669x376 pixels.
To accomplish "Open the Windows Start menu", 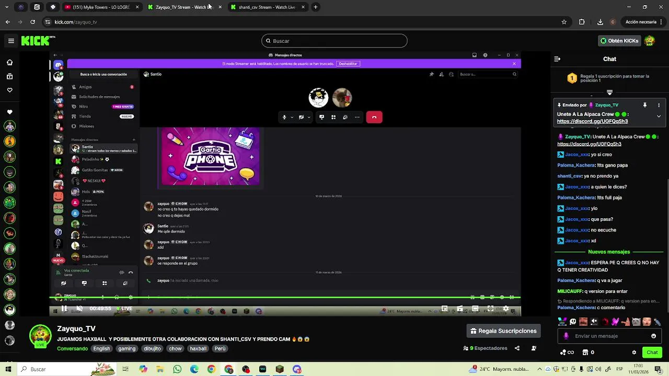I will tap(8, 369).
